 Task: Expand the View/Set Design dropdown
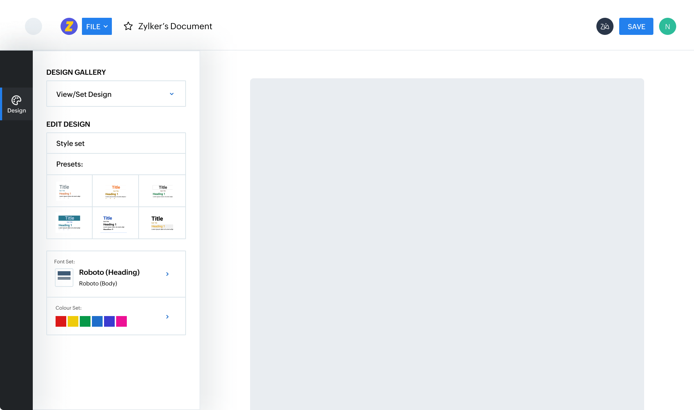click(x=116, y=94)
